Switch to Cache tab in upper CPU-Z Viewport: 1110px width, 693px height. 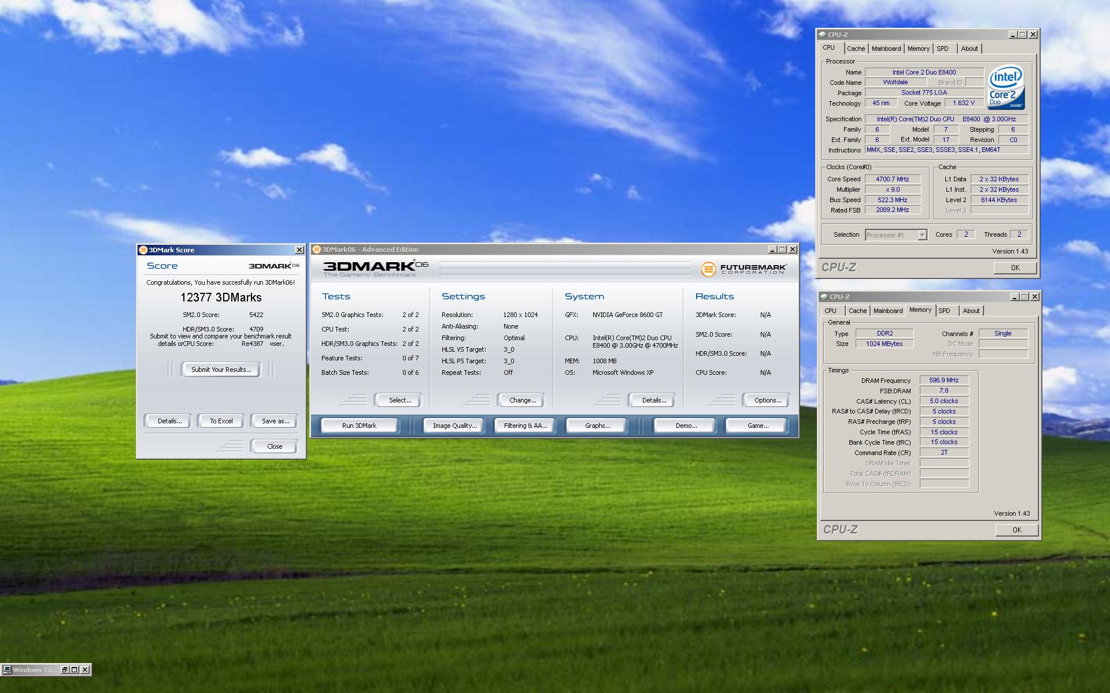(x=856, y=49)
